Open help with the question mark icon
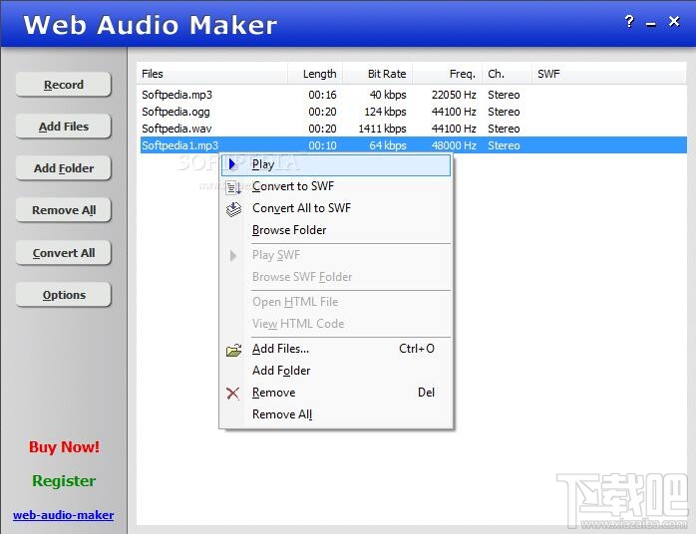 click(629, 21)
